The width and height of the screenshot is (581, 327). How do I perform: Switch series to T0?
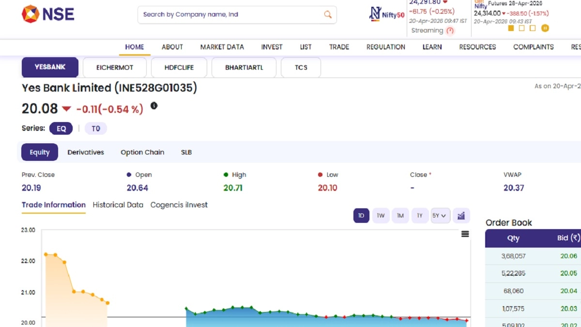95,128
